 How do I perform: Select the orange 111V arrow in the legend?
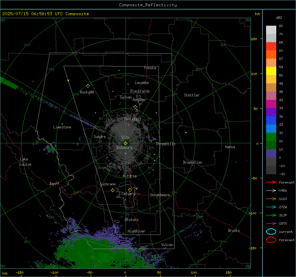271,199
